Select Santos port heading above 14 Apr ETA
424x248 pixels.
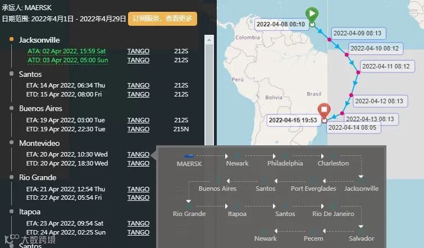30,74
